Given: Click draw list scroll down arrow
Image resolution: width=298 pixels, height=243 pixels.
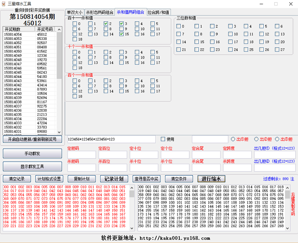Looking at the screenshot, I should 59,132.
